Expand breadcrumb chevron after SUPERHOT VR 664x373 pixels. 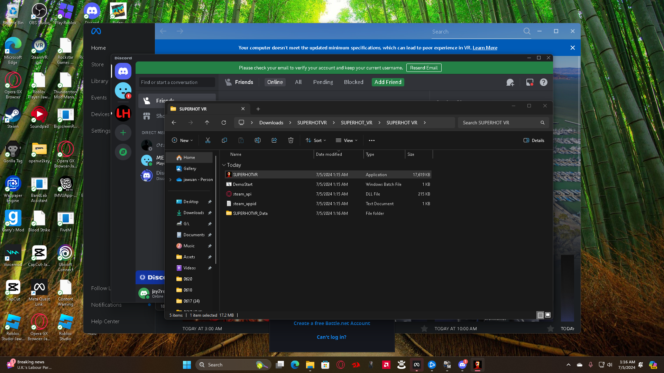click(425, 123)
